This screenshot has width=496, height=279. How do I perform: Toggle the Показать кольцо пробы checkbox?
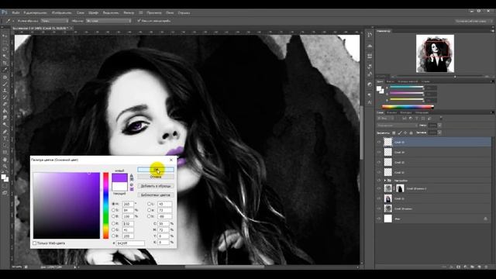coord(139,21)
